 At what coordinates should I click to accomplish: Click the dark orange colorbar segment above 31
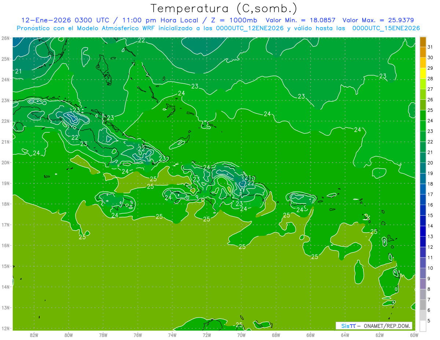[423, 42]
